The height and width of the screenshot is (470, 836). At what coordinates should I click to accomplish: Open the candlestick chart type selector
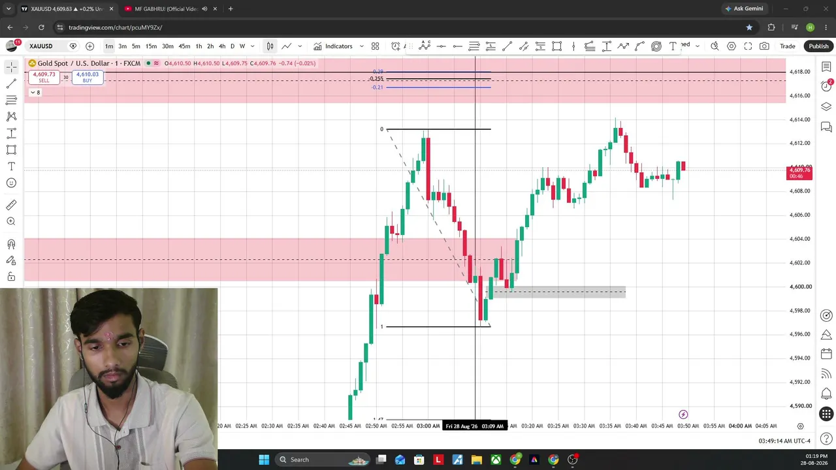[270, 46]
